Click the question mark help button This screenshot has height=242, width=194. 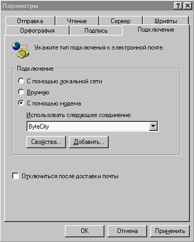[x=178, y=6]
